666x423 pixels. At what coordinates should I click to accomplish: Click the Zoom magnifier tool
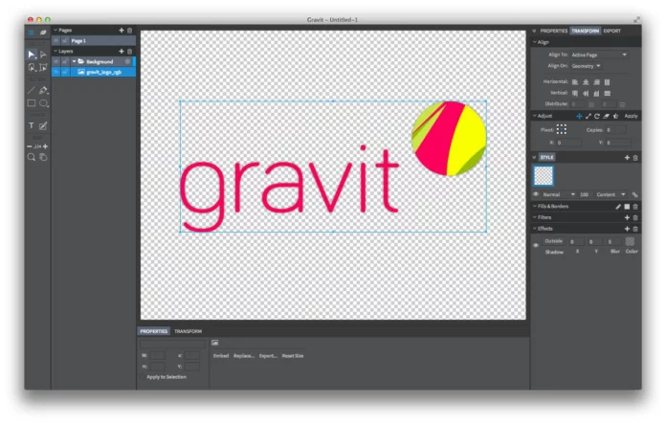32,157
